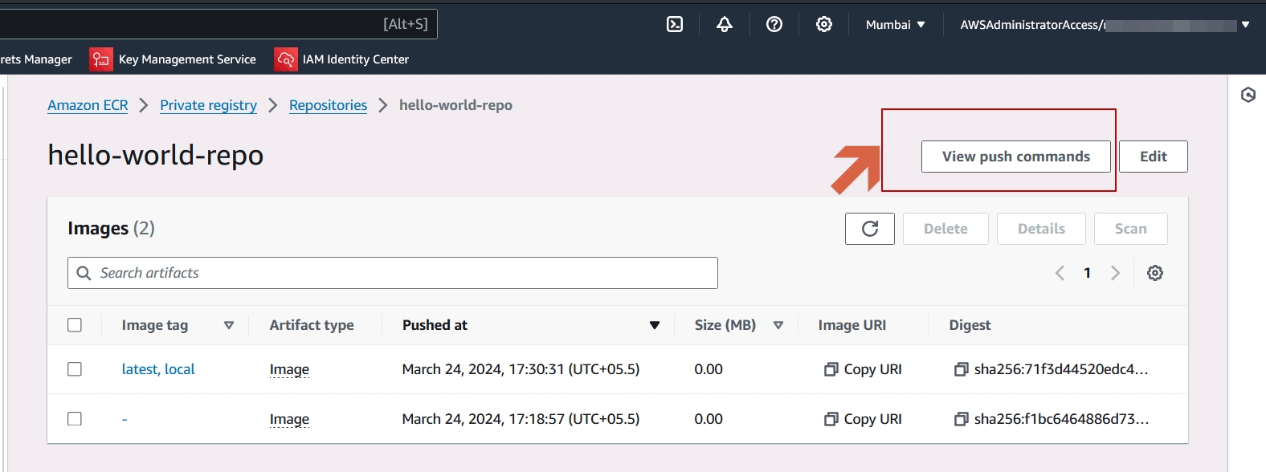Open the latest, local image tag link
Screen dimensions: 1266x472
click(x=158, y=369)
